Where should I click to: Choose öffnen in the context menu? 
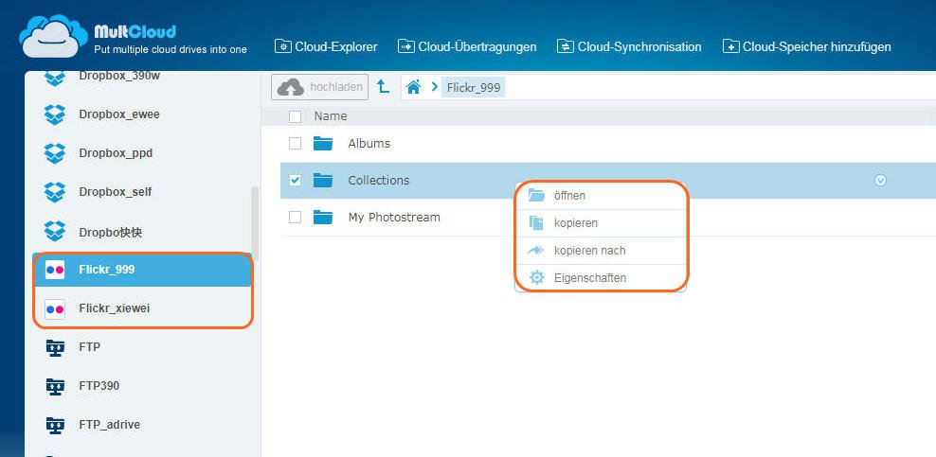point(601,196)
